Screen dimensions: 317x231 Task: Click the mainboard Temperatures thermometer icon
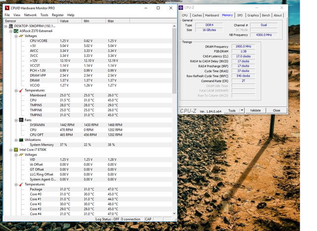click(21, 91)
